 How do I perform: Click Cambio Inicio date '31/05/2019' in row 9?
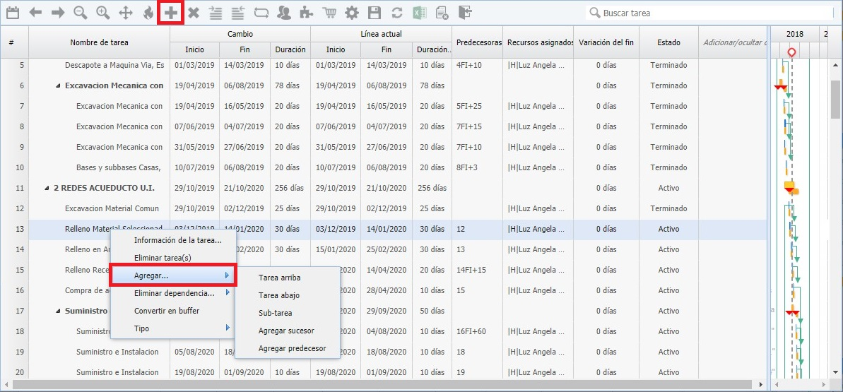[x=194, y=147]
